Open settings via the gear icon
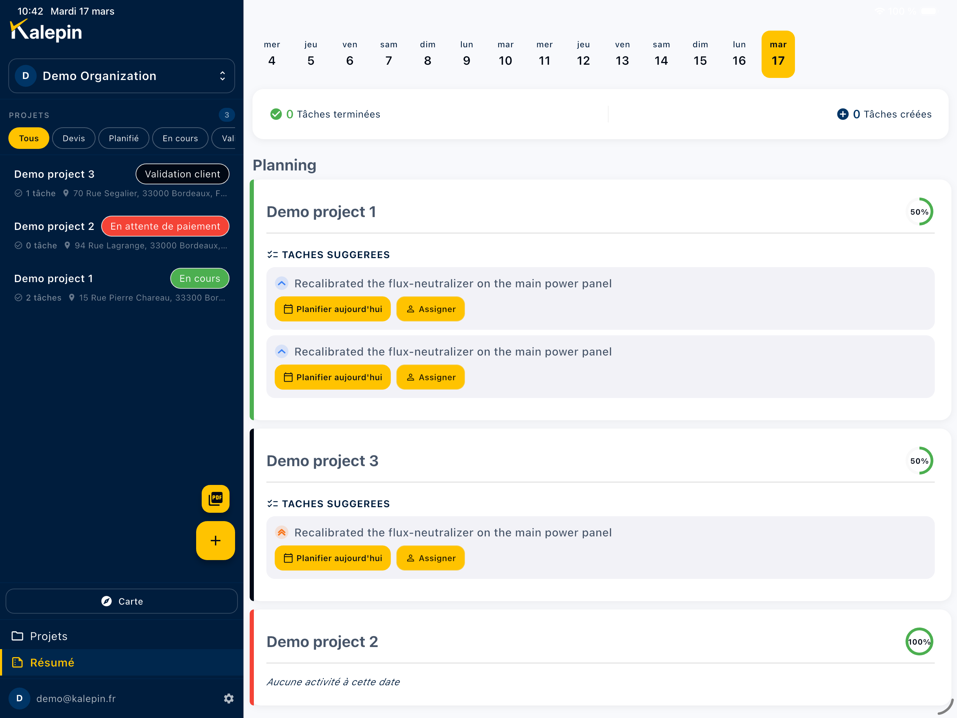 (229, 698)
